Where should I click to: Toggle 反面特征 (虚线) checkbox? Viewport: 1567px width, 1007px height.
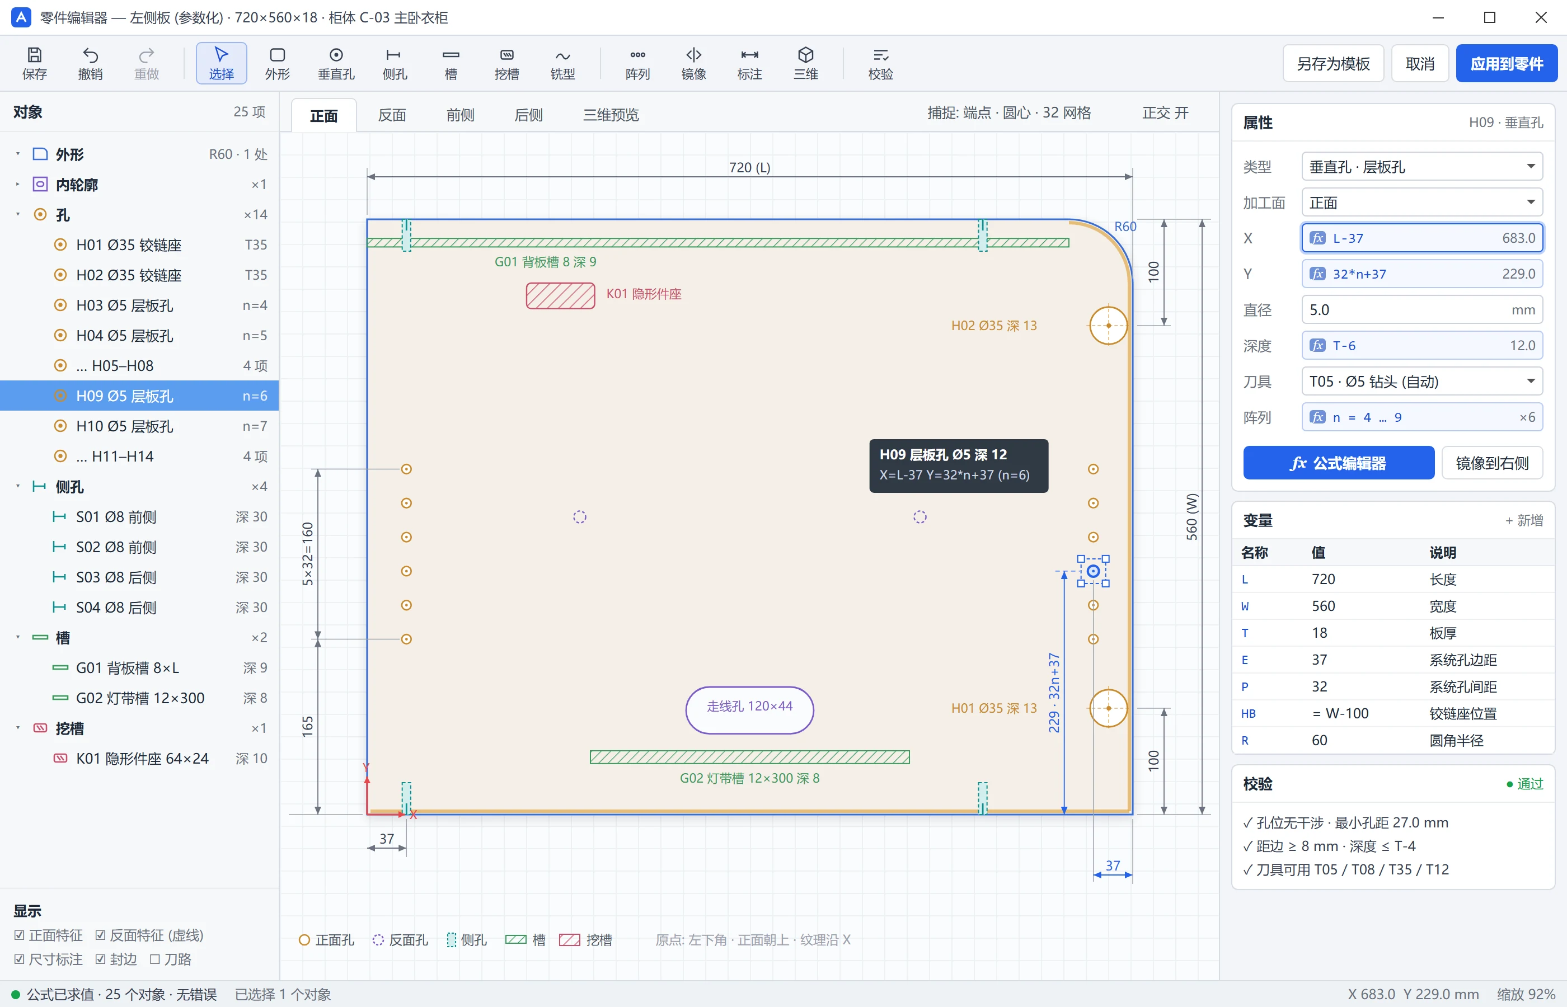point(100,935)
